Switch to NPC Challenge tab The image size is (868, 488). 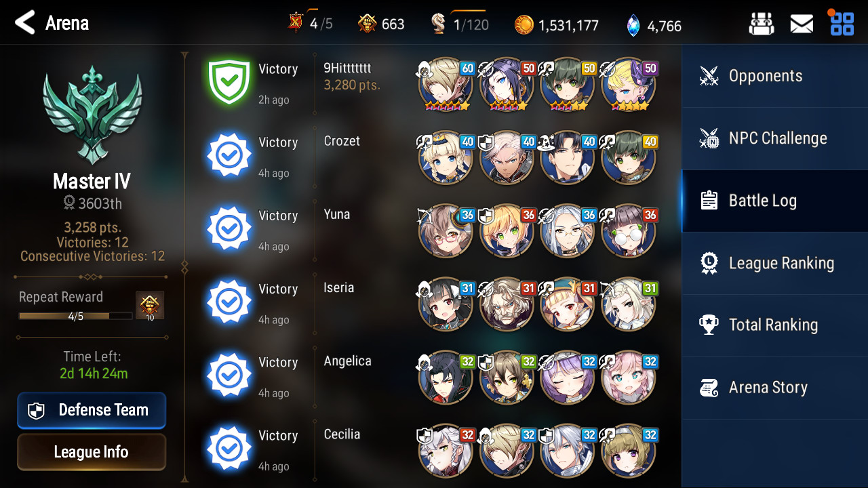coord(774,138)
